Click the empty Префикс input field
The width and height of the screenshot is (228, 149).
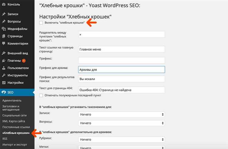(122, 60)
